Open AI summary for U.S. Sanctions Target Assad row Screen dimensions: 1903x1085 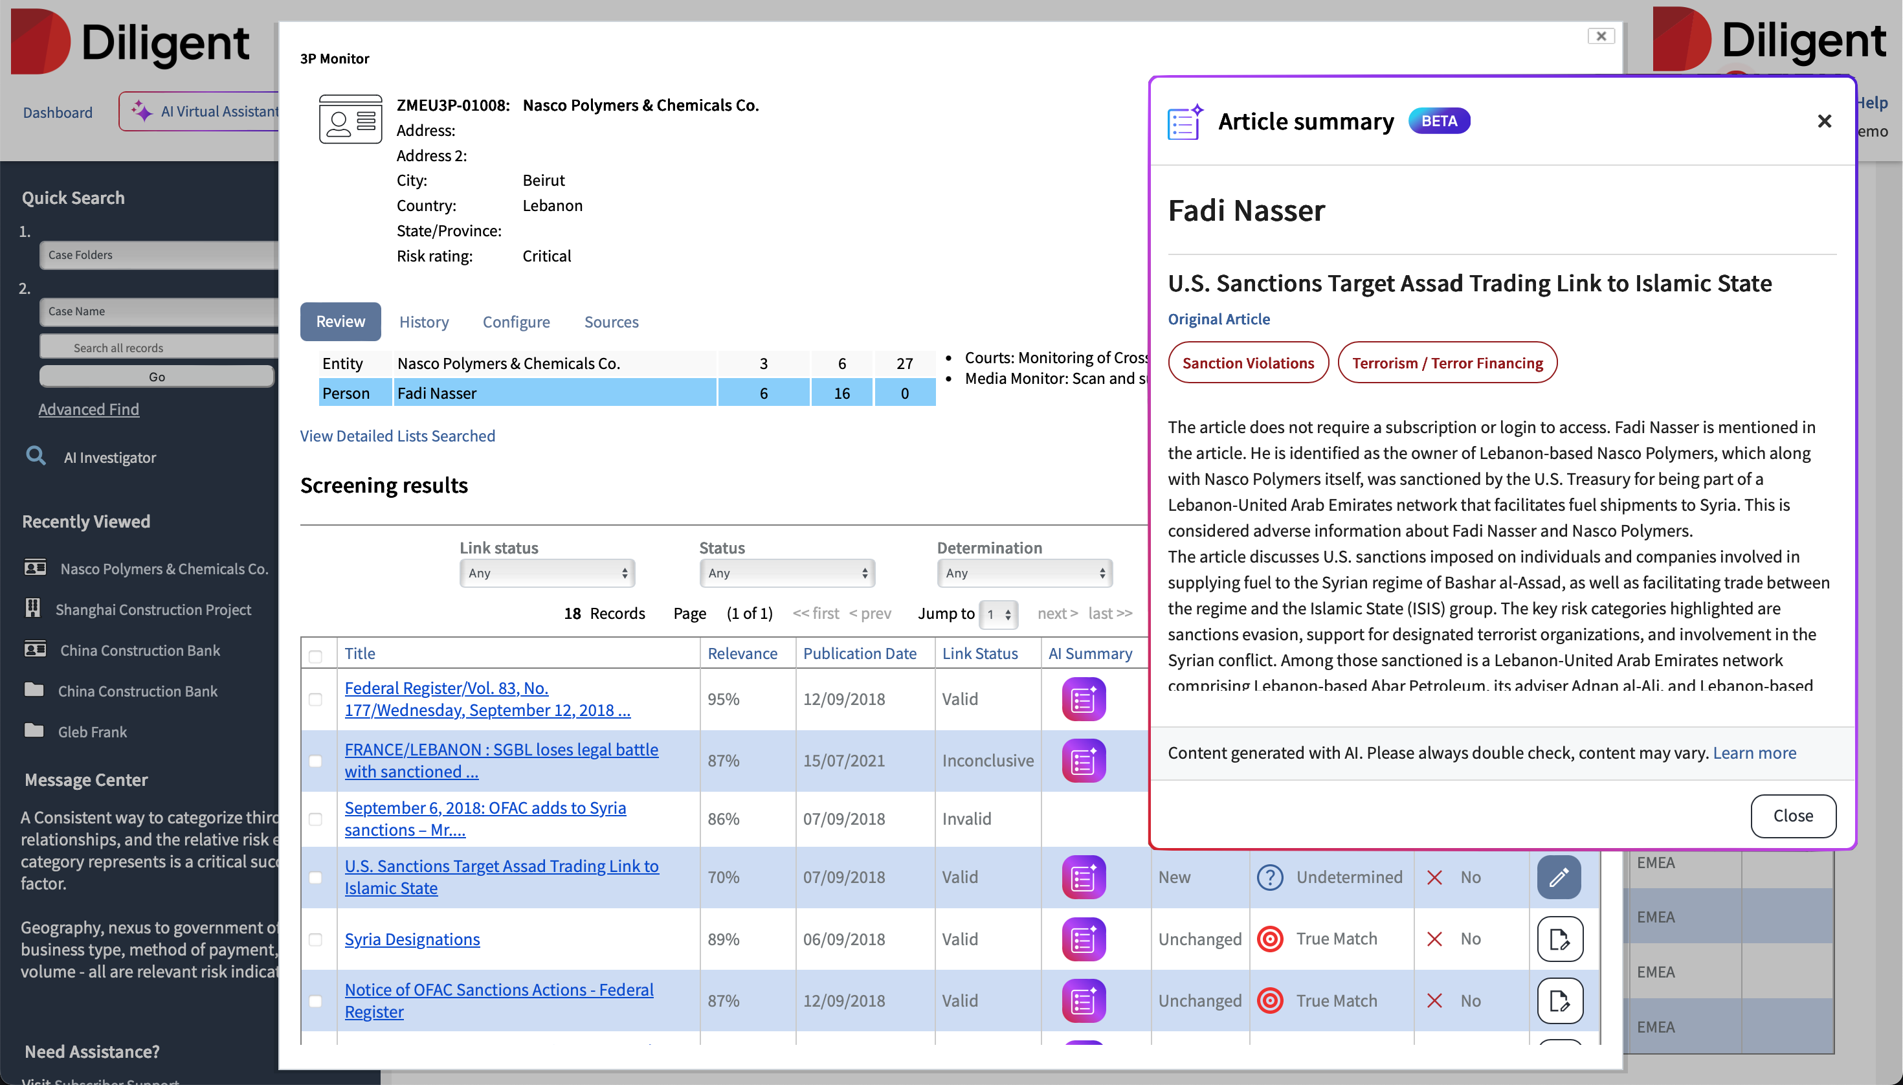point(1084,877)
